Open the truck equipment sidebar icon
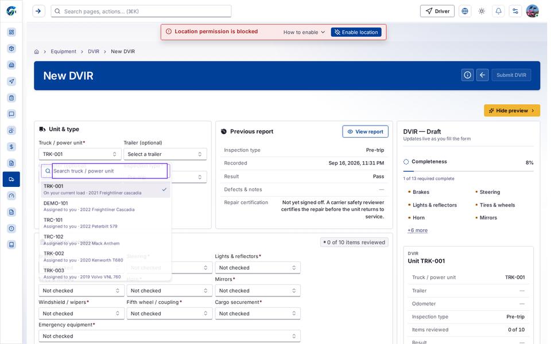 tap(11, 179)
